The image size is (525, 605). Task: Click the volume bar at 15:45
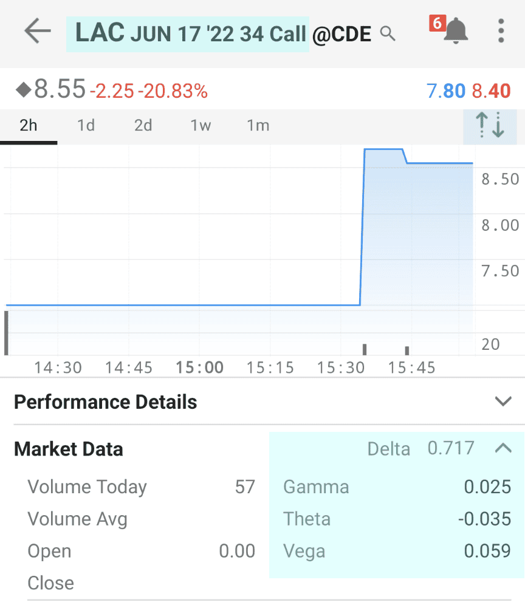click(x=407, y=350)
